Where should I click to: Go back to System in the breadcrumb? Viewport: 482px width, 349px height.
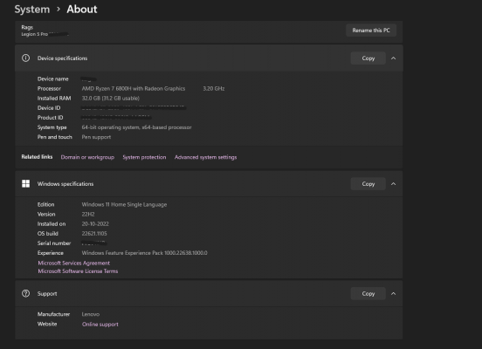point(32,10)
